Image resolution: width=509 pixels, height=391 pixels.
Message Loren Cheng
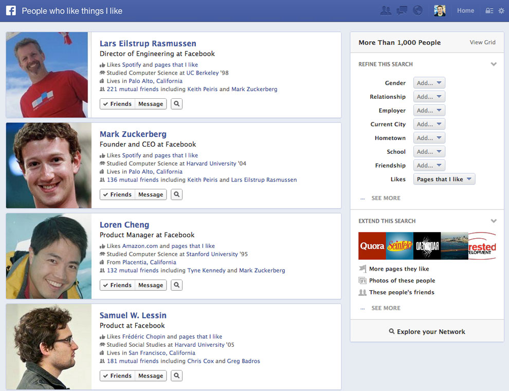click(x=151, y=285)
